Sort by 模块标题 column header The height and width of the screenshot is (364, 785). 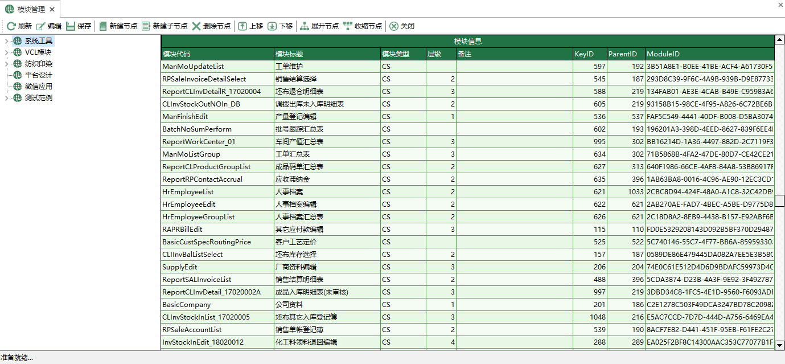click(x=327, y=54)
